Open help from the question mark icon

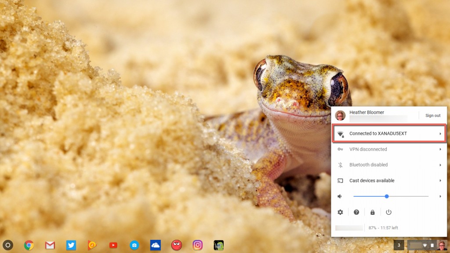pyautogui.click(x=356, y=212)
